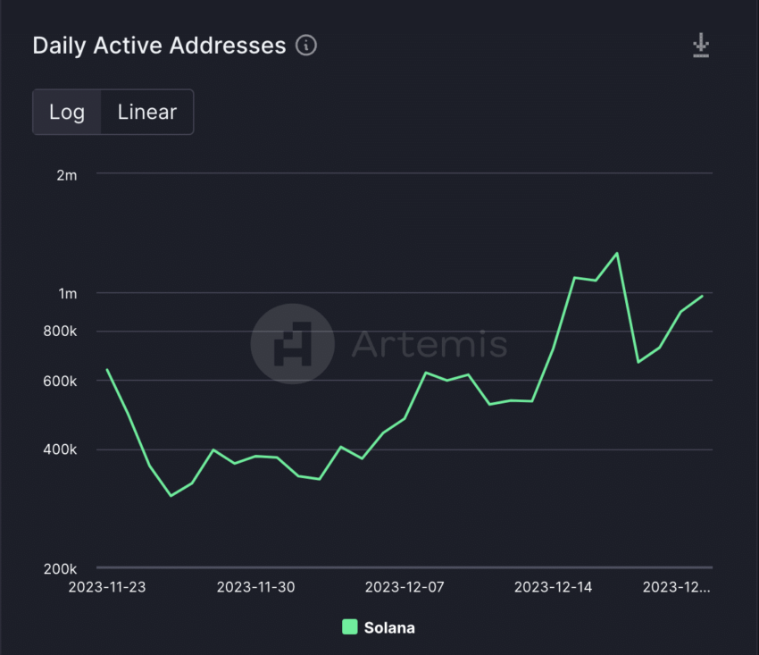This screenshot has width=759, height=655.
Task: Click the 400k y-axis label
Action: click(60, 449)
